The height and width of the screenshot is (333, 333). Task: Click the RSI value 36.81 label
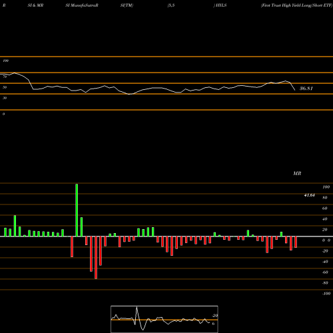(x=306, y=89)
